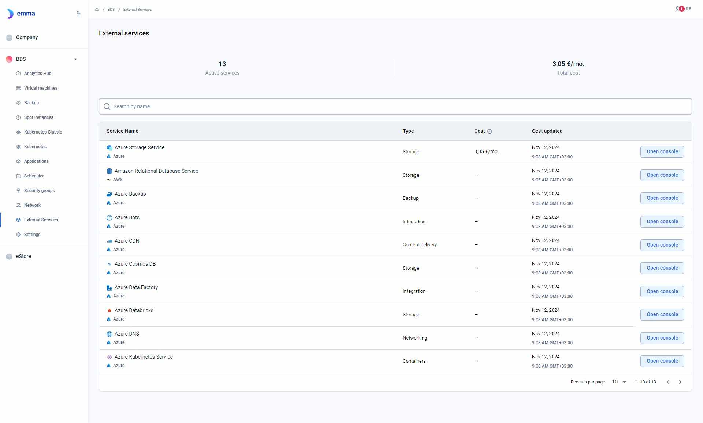Open console for Azure CDN
Viewport: 703px width, 423px height.
(x=662, y=245)
